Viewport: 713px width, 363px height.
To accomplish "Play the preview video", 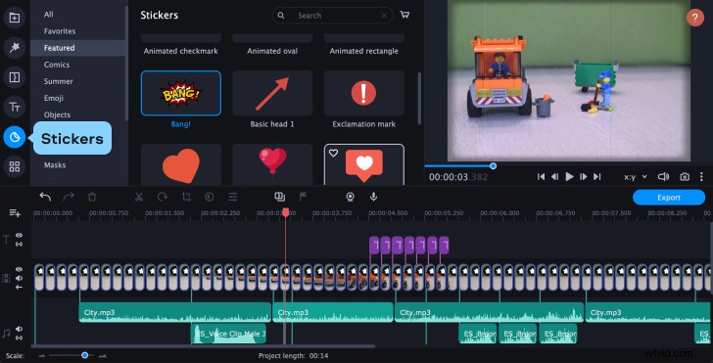I will click(569, 177).
